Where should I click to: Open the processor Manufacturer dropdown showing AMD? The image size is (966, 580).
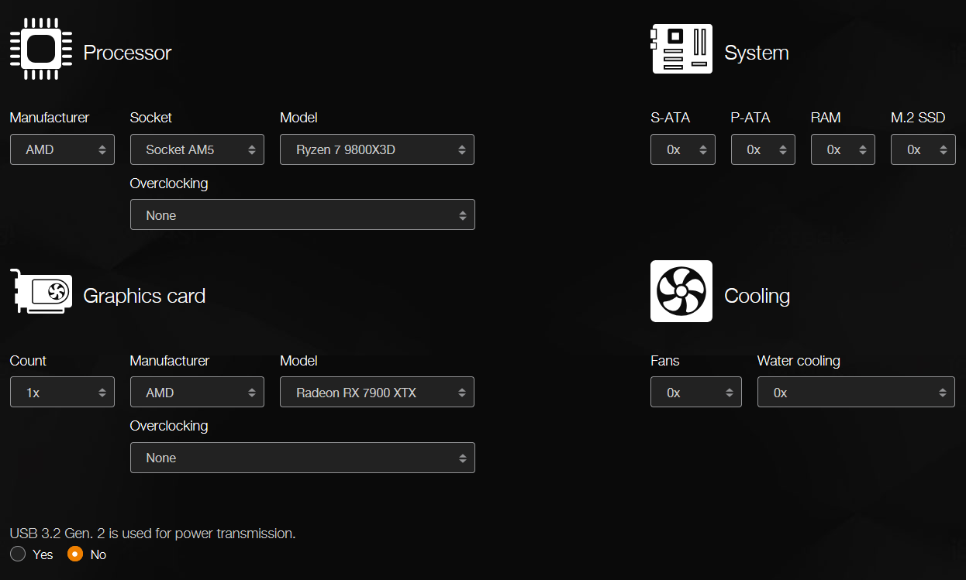click(x=62, y=149)
